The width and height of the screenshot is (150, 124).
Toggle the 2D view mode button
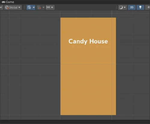pyautogui.click(x=132, y=7)
